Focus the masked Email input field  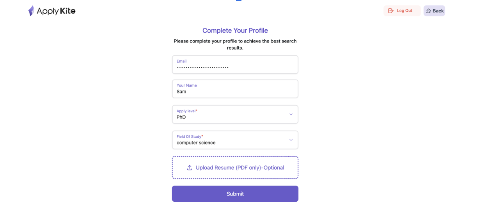tap(235, 64)
